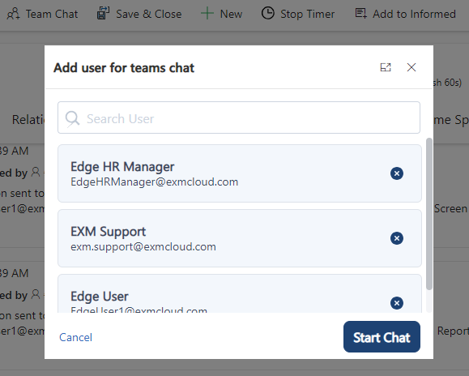Start the chat with selected users
The height and width of the screenshot is (376, 469).
pyautogui.click(x=382, y=337)
